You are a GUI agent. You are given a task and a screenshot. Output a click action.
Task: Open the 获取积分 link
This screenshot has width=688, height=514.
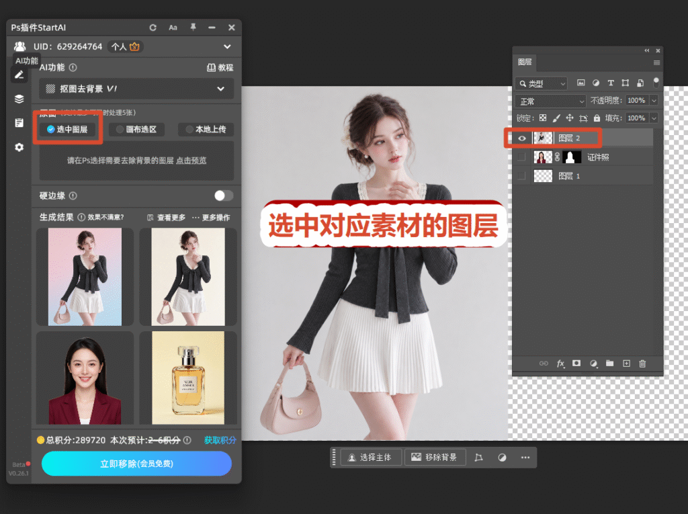click(220, 440)
